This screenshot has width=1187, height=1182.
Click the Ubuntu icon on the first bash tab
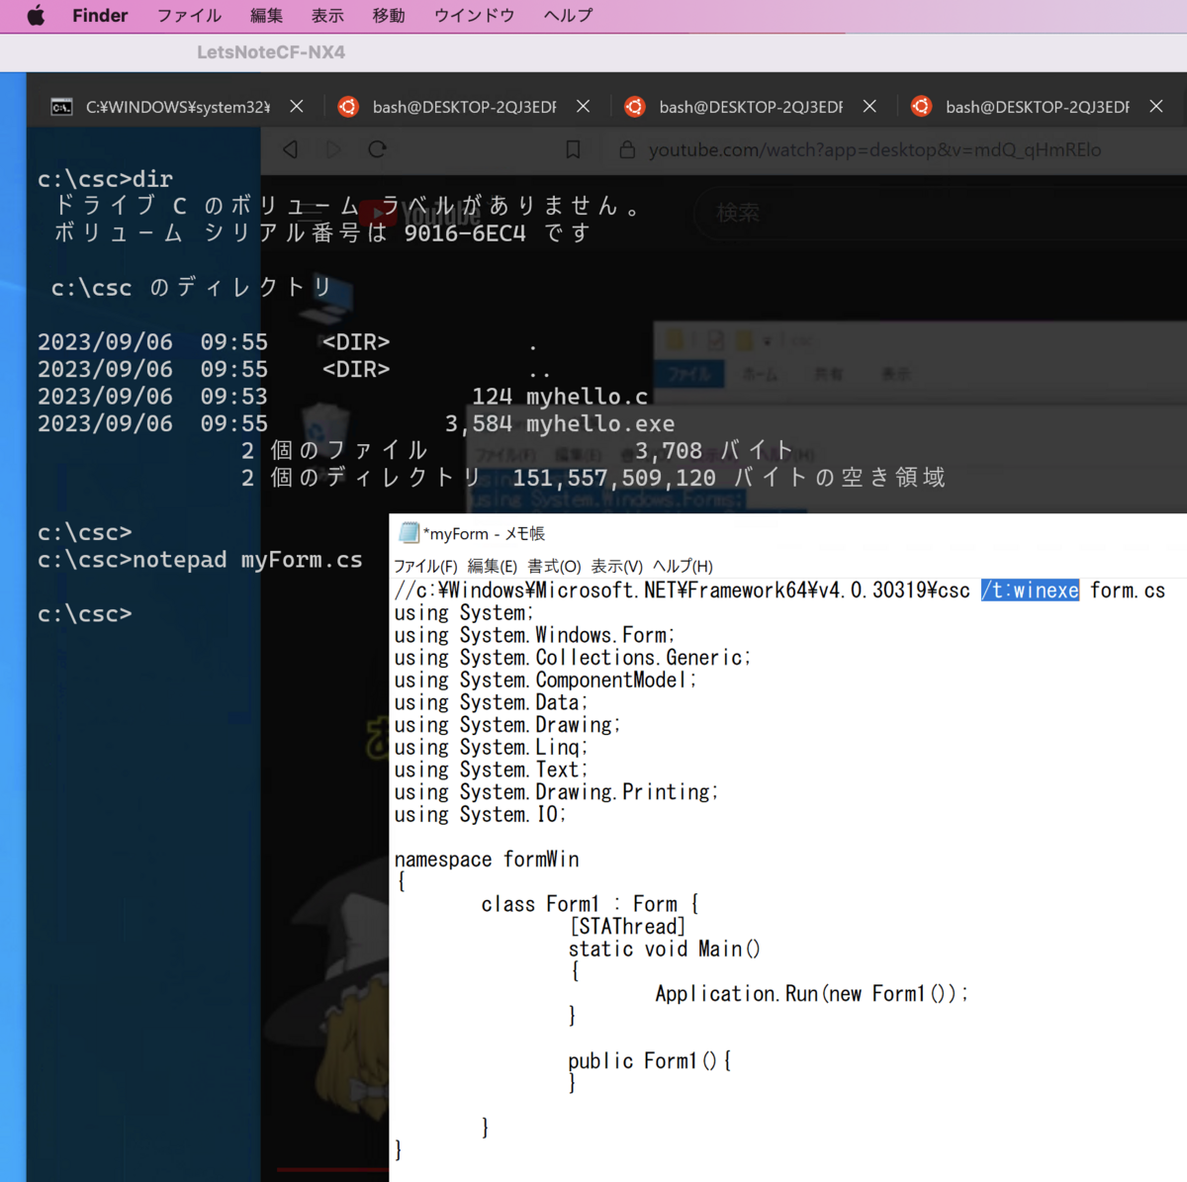click(348, 106)
